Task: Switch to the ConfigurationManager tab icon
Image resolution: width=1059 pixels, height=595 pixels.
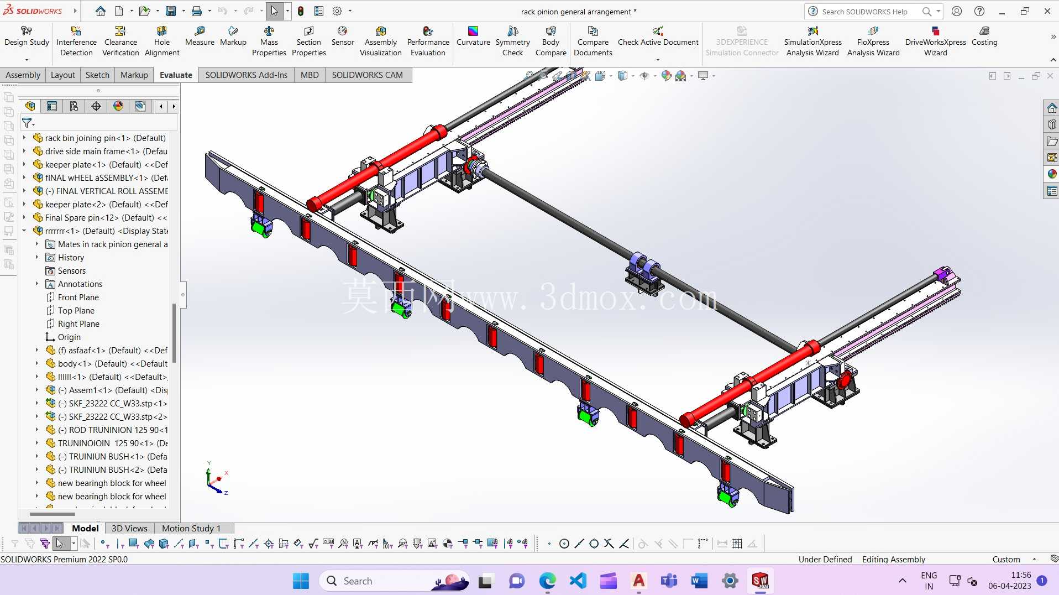Action: [x=74, y=106]
